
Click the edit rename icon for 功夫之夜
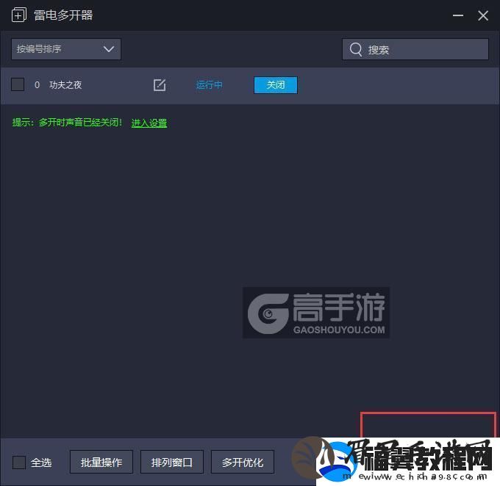point(160,84)
